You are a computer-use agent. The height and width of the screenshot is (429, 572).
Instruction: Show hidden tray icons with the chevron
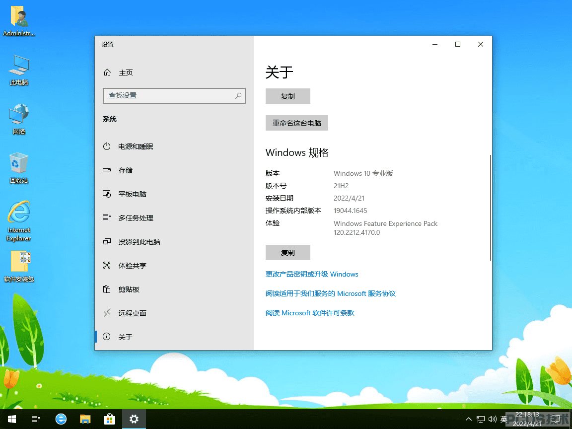pos(469,420)
